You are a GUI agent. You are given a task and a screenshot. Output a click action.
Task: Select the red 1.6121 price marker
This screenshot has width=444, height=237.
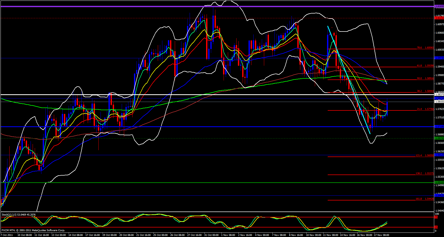(439, 18)
